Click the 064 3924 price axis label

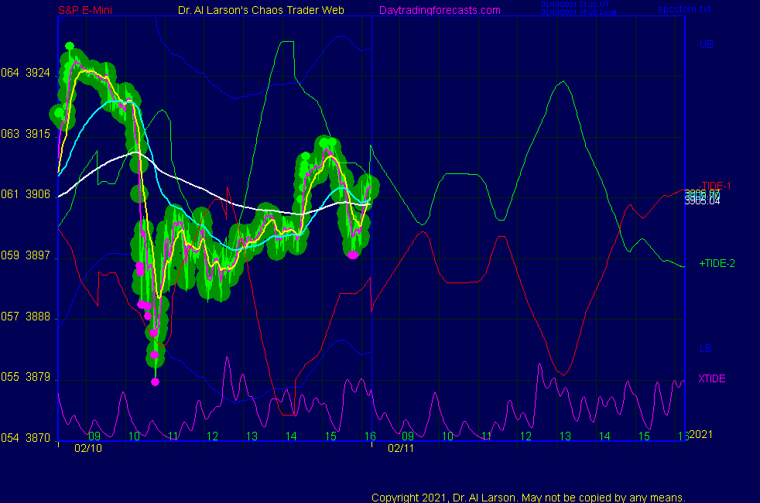pyautogui.click(x=26, y=73)
